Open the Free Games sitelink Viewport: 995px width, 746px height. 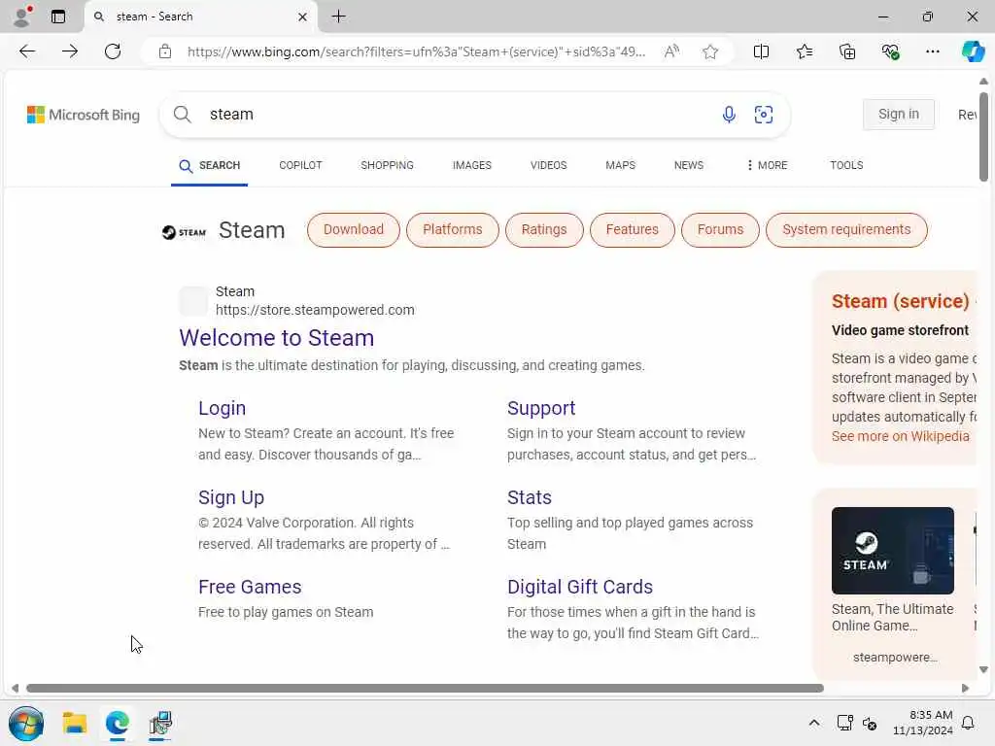[x=250, y=587]
